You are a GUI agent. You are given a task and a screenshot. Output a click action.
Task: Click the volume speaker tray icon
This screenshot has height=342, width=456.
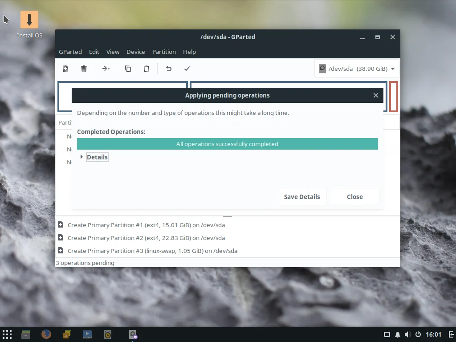tap(408, 334)
